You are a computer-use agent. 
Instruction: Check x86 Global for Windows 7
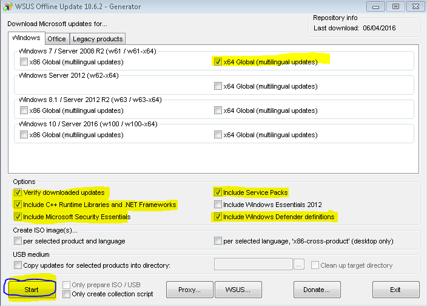point(24,62)
